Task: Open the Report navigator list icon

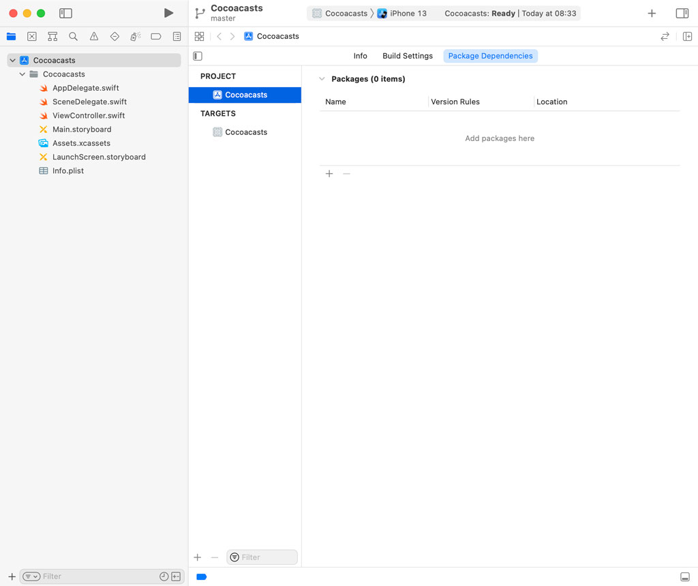Action: pyautogui.click(x=177, y=36)
